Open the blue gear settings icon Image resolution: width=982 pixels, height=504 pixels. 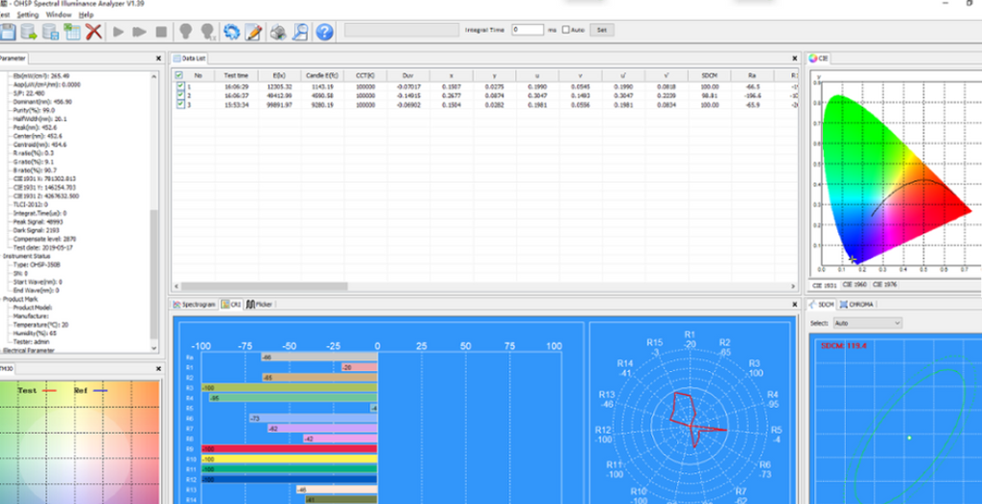click(232, 32)
